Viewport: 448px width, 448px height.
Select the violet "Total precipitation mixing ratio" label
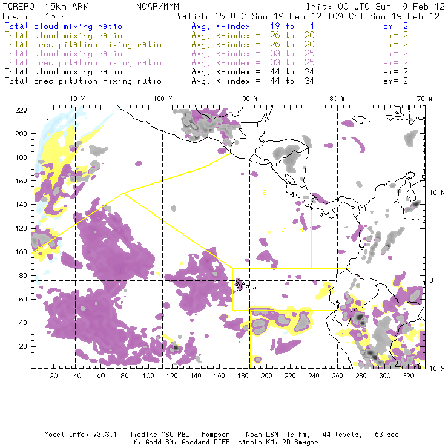tap(83, 63)
